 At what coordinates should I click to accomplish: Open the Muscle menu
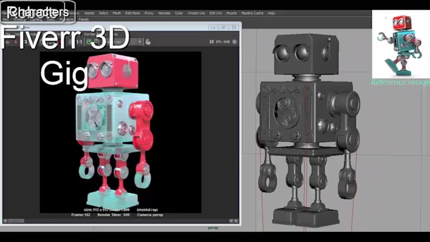(231, 13)
